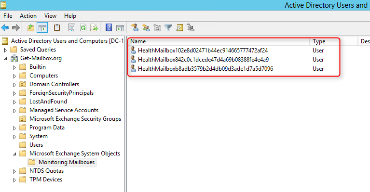
Task: Create a new organizational unit toolbar icon
Action: point(157,28)
